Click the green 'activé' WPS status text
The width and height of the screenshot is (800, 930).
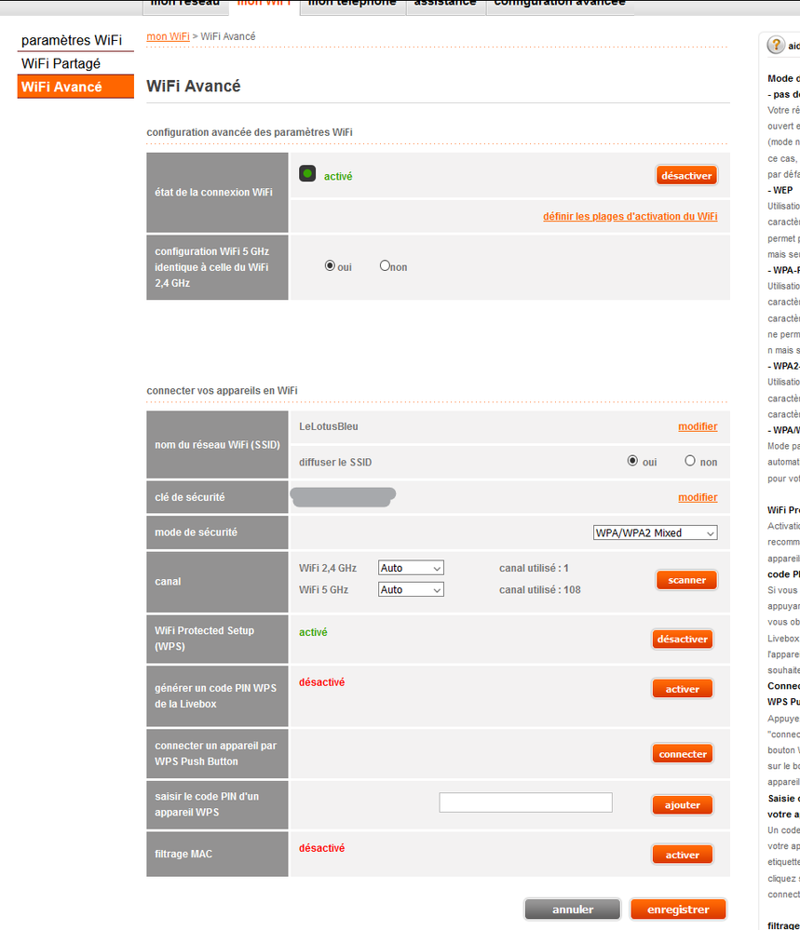[313, 632]
